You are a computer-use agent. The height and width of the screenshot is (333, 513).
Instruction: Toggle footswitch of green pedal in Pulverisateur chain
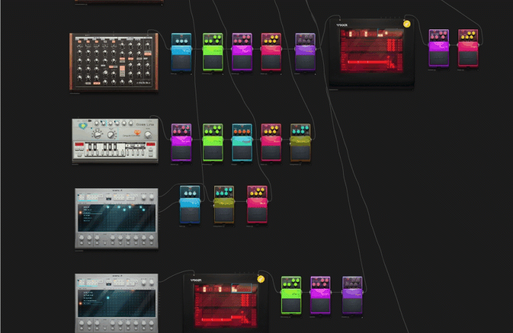click(213, 62)
